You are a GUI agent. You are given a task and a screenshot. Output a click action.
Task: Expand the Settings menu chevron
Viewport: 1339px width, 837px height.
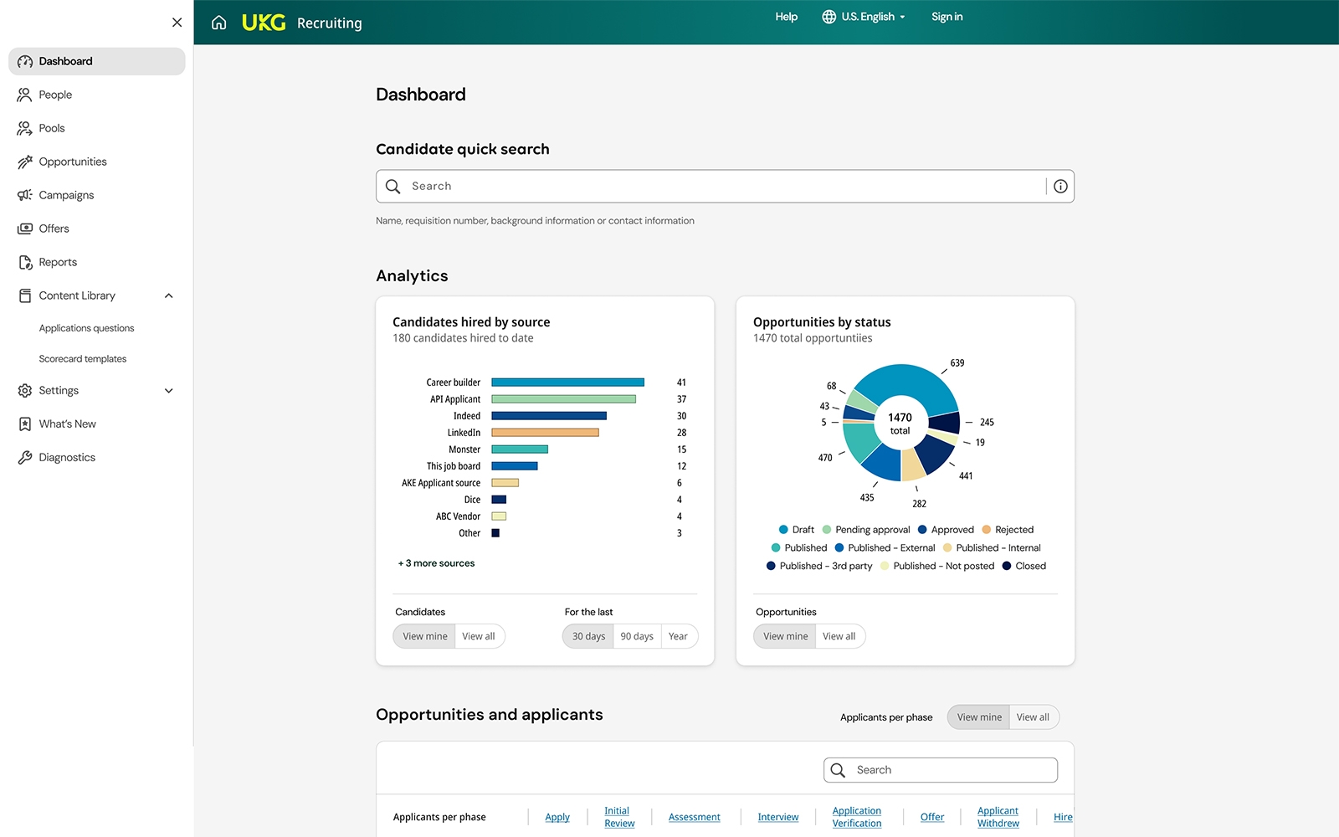pyautogui.click(x=168, y=391)
